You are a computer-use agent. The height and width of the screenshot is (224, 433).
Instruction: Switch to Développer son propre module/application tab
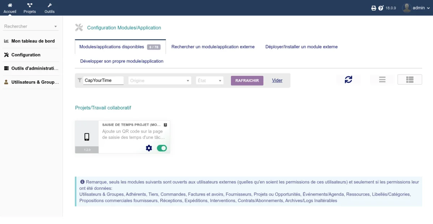tap(122, 61)
